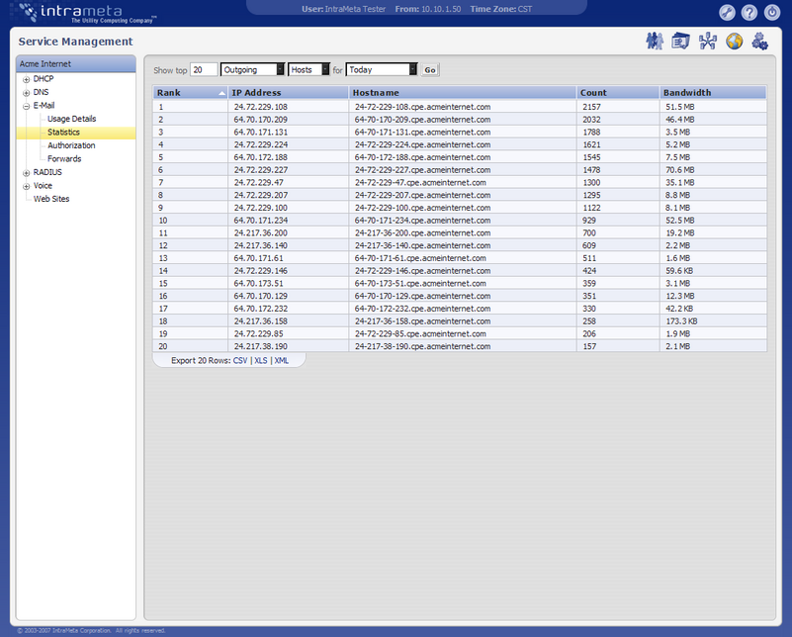Screen dimensions: 792x637
Task: Expand the RADIUS tree node
Action: pyautogui.click(x=27, y=173)
